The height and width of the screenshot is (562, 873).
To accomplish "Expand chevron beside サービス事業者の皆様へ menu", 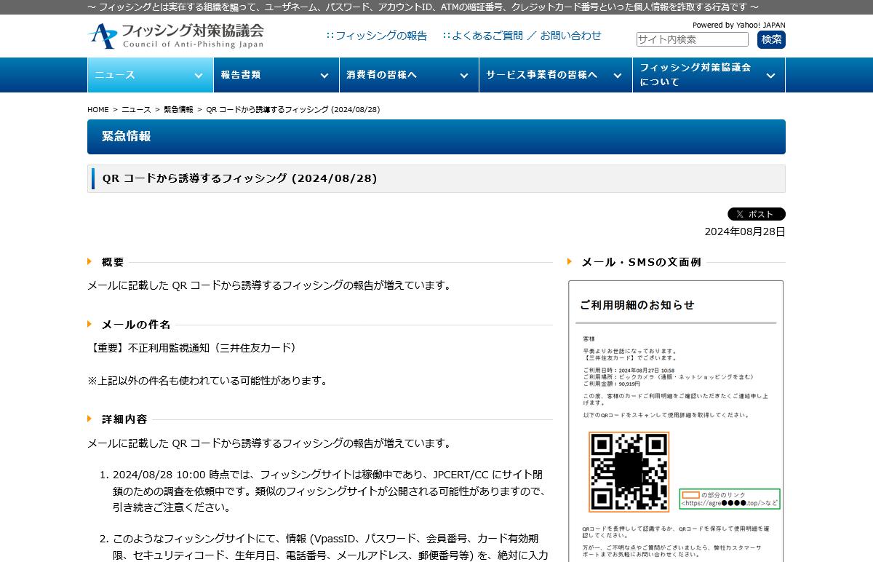I will (x=618, y=76).
